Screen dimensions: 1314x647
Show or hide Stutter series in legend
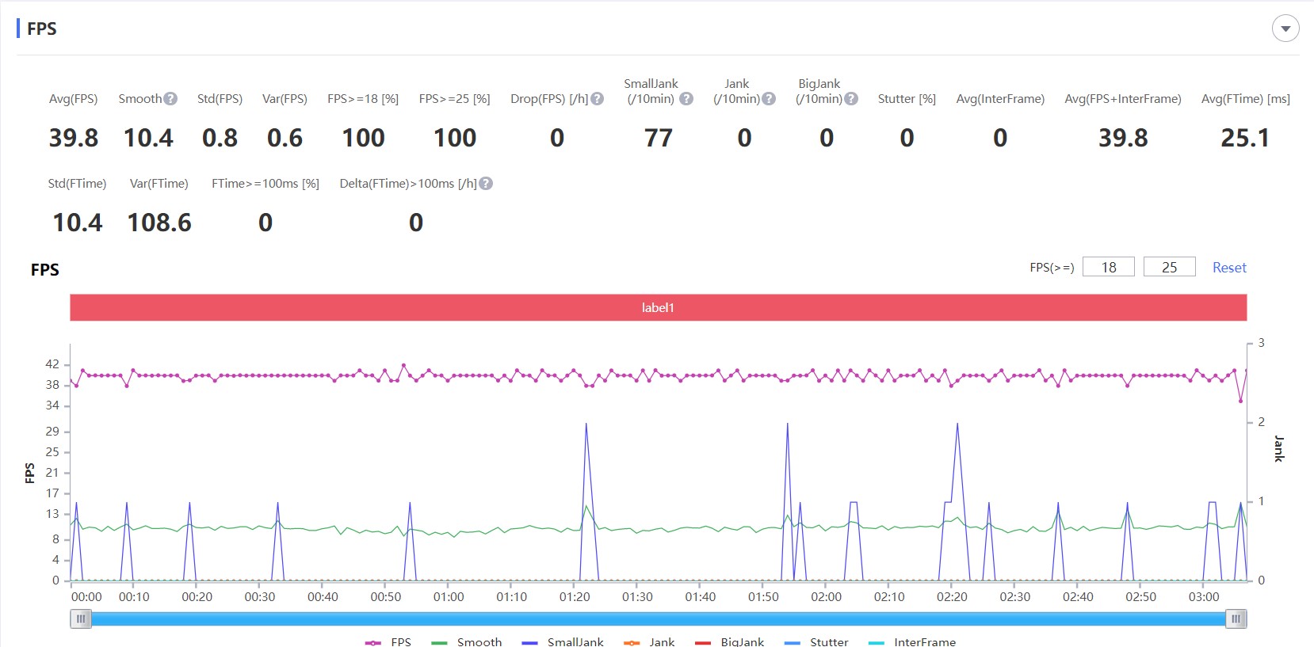[817, 641]
